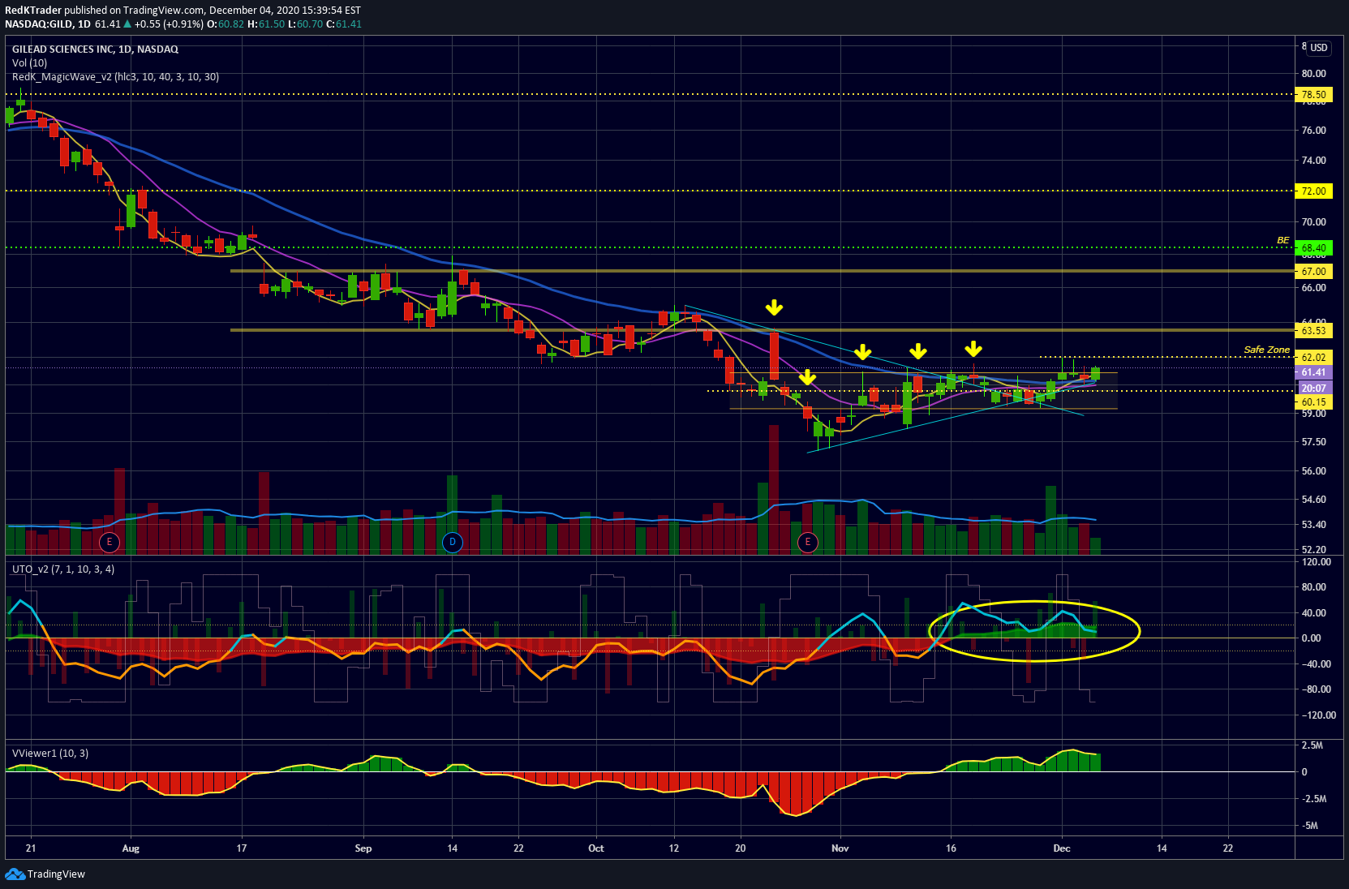The width and height of the screenshot is (1349, 889).
Task: Select the NASDAQ:GILD symbol in the header
Action: pos(39,24)
